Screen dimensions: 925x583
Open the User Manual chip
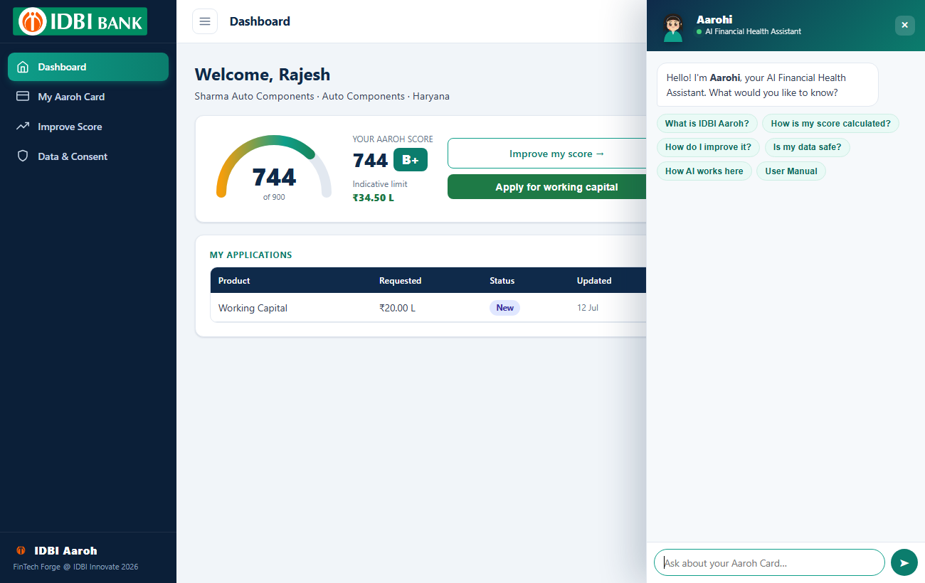pos(791,171)
